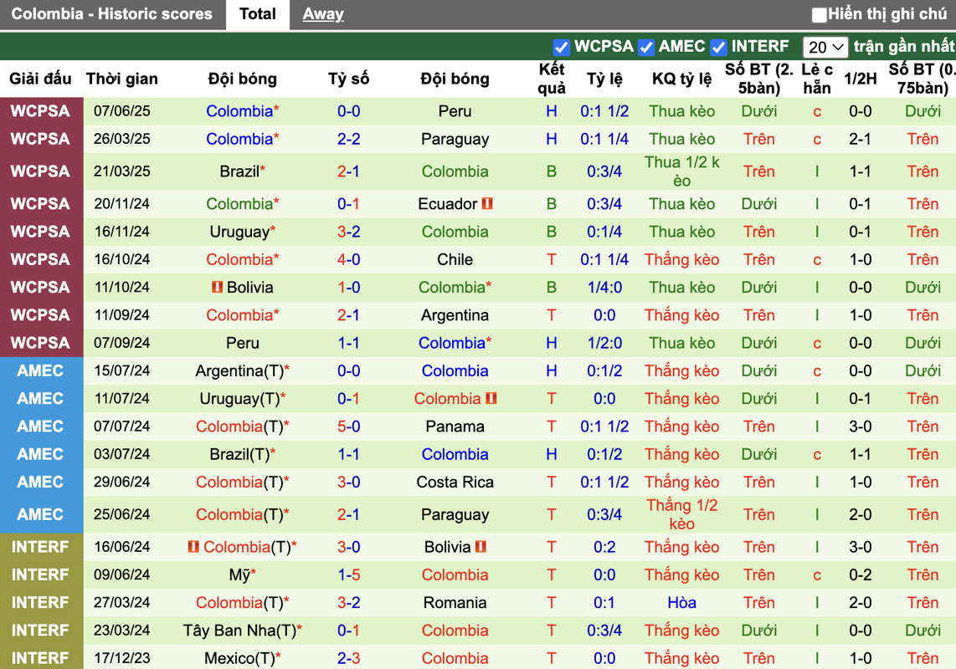956x669 pixels.
Task: Click Paraguay in the 26/03/25 match
Action: coord(455,140)
